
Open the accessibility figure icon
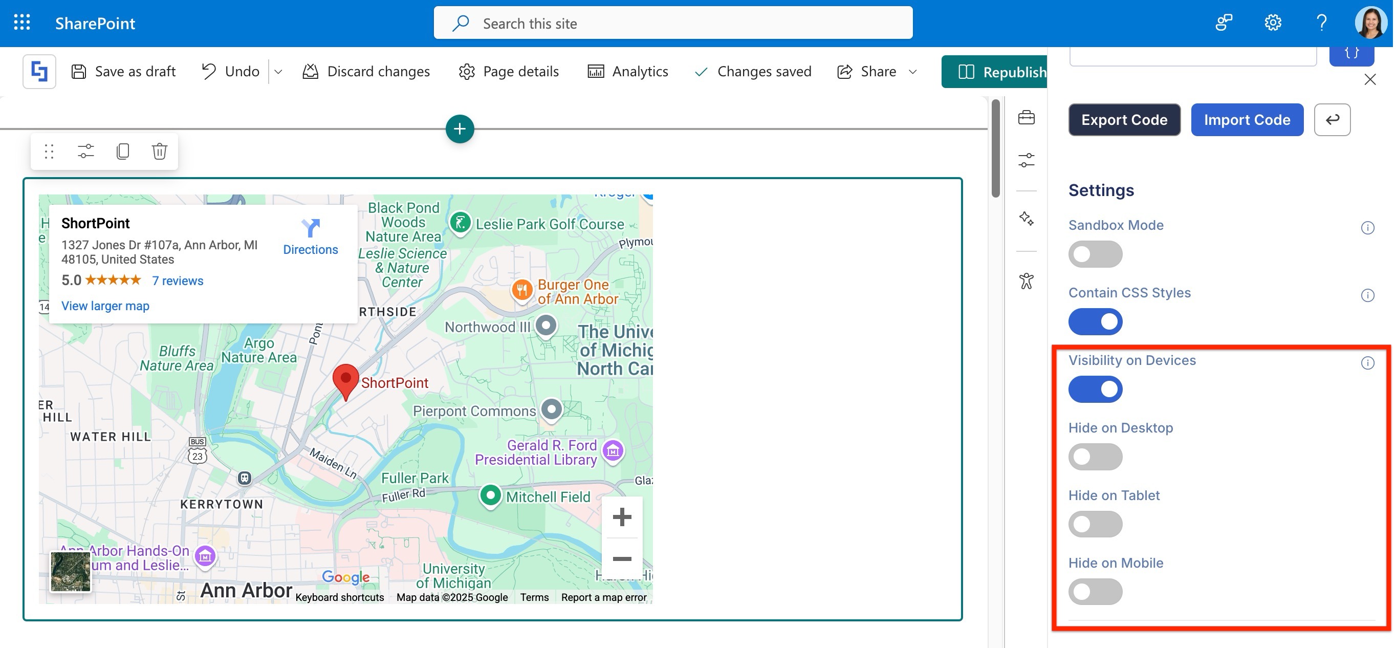1026,281
